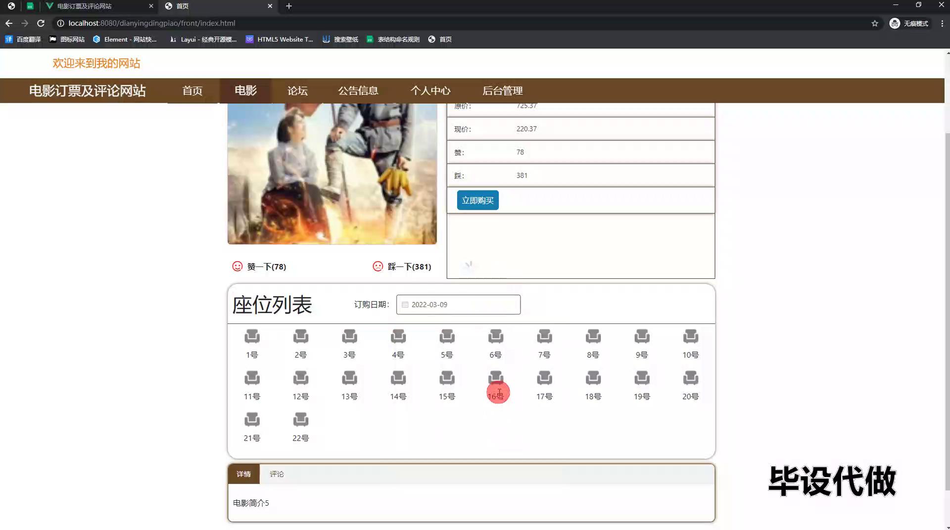Click the 立即购买 button
The height and width of the screenshot is (530, 950).
pyautogui.click(x=477, y=200)
